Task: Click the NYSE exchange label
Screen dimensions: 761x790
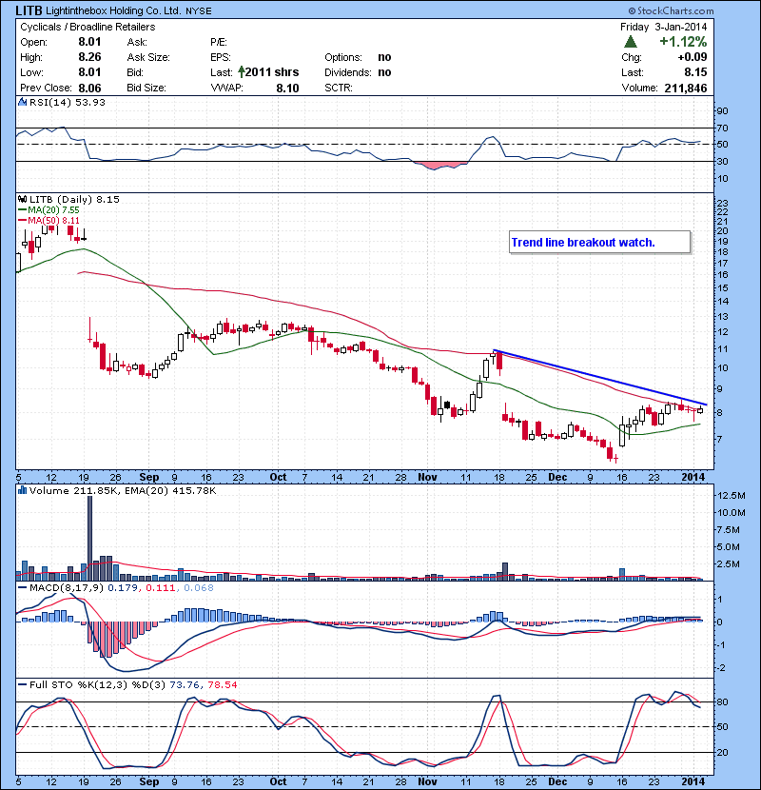Action: (x=199, y=11)
